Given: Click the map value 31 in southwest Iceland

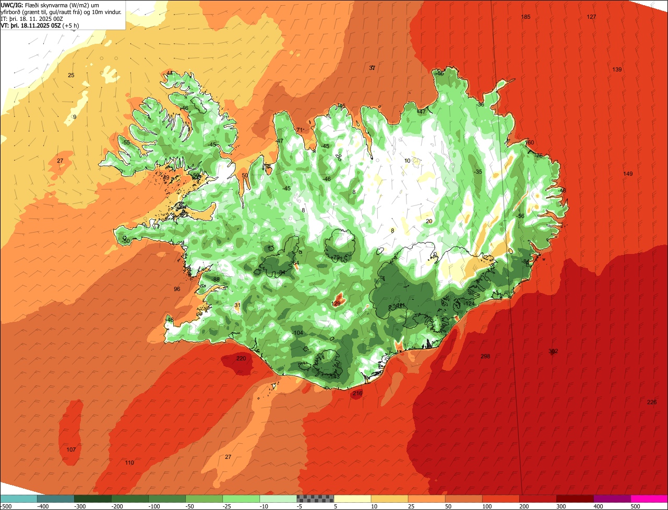Looking at the screenshot, I should pyautogui.click(x=237, y=305).
